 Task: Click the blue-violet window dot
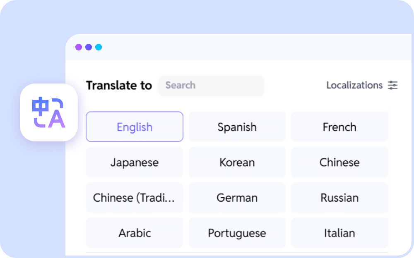89,47
